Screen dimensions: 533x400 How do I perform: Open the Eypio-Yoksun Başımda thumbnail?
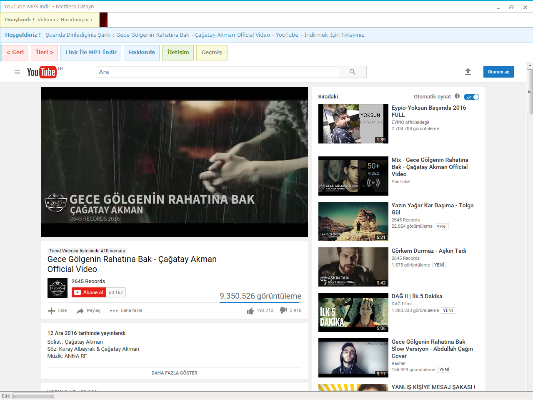pos(353,124)
